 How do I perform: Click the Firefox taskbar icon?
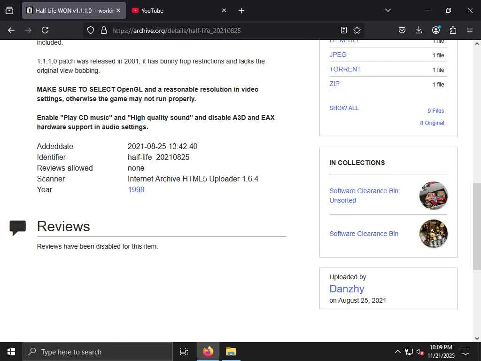coord(208,352)
